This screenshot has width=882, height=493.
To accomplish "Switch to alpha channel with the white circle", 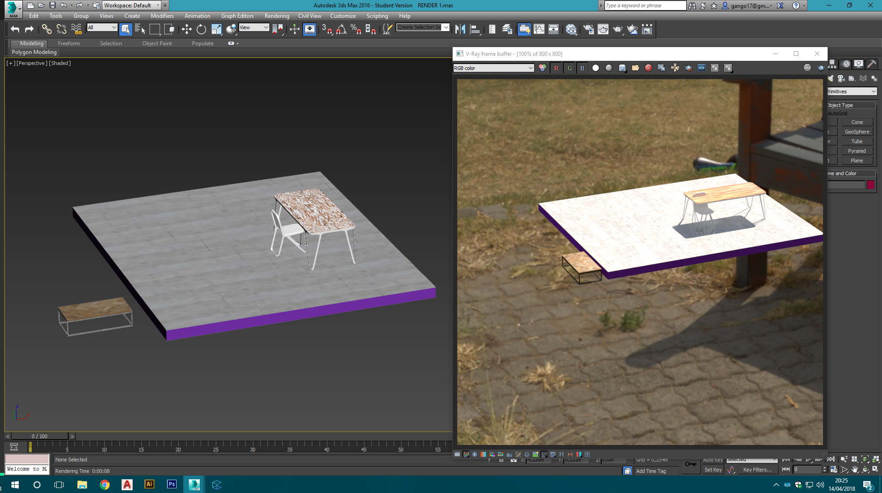I will point(595,68).
